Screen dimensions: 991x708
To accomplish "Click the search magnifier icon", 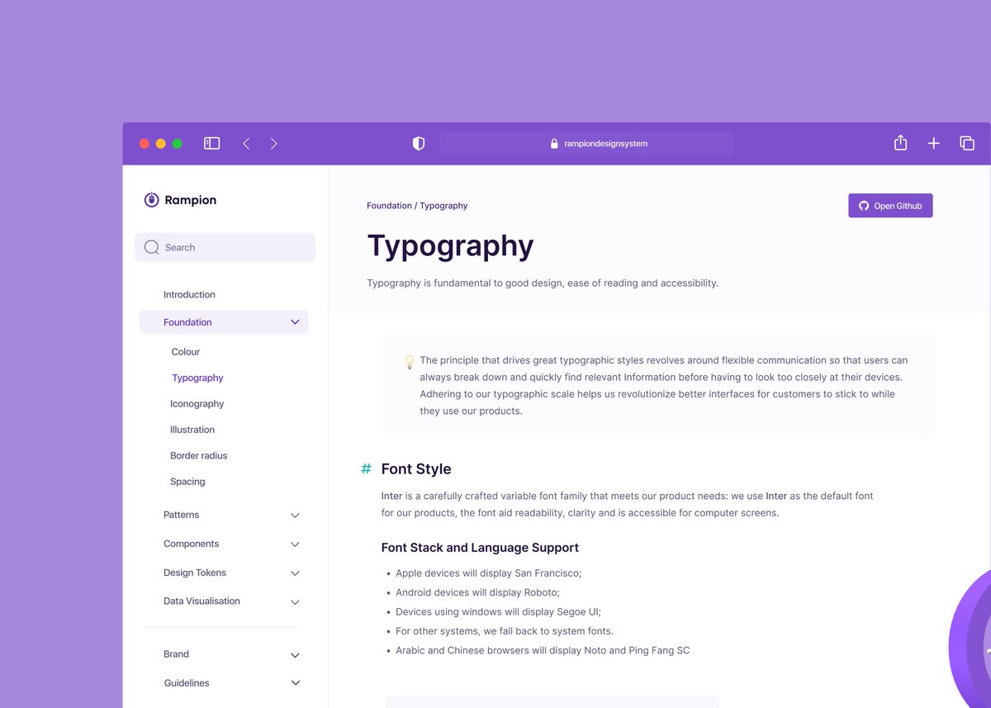I will click(151, 247).
